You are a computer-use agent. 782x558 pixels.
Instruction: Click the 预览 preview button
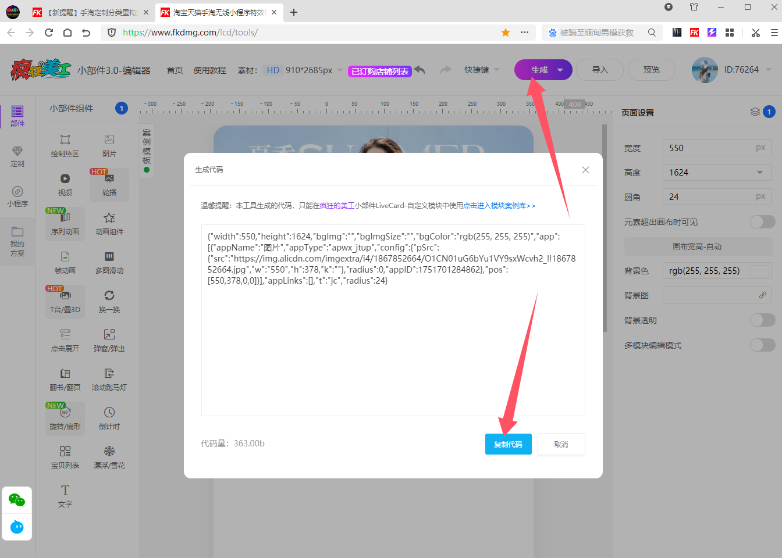tap(652, 70)
